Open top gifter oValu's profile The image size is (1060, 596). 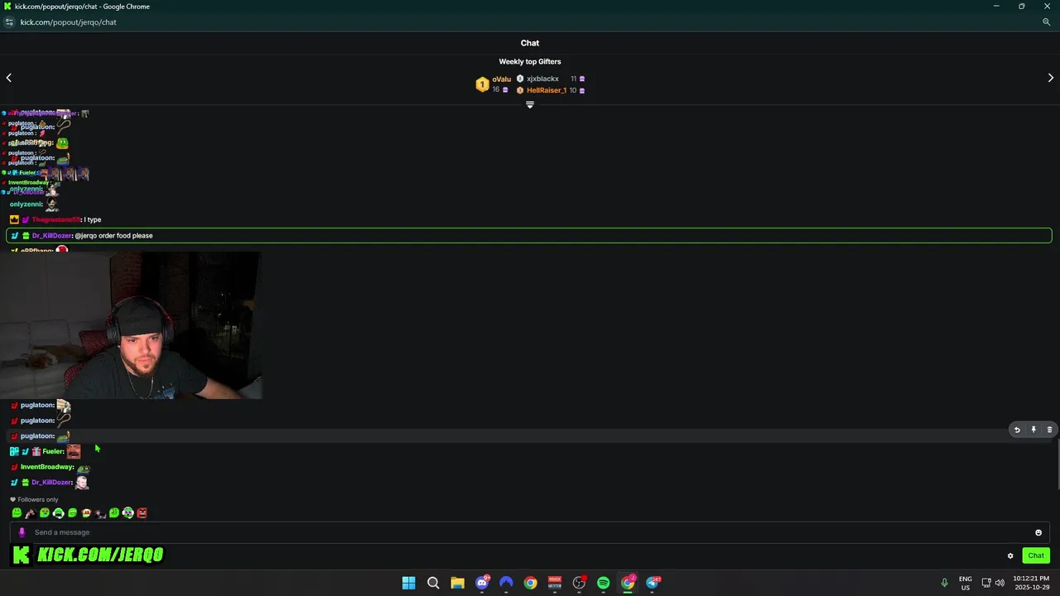pyautogui.click(x=502, y=79)
